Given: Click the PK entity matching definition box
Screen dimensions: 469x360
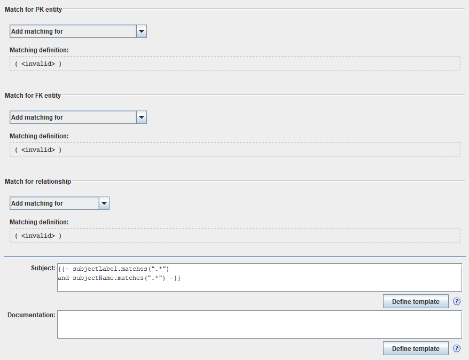Looking at the screenshot, I should pos(234,64).
